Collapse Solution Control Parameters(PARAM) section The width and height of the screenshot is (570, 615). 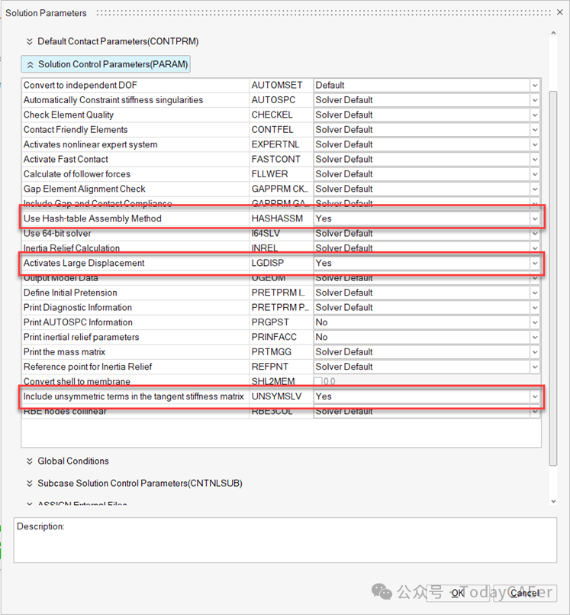coord(106,64)
